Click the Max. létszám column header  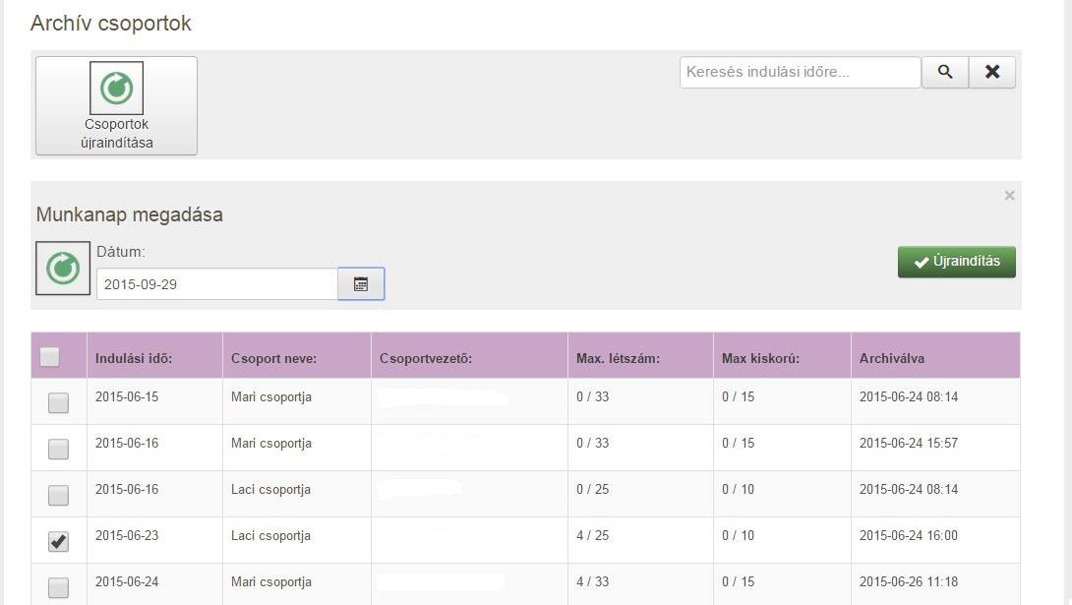(x=618, y=358)
